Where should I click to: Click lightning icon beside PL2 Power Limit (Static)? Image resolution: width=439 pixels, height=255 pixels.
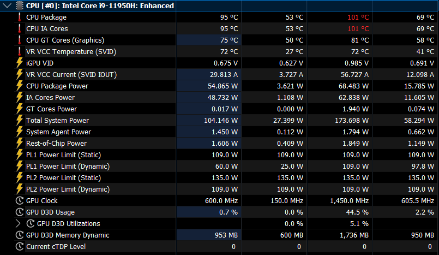19,178
